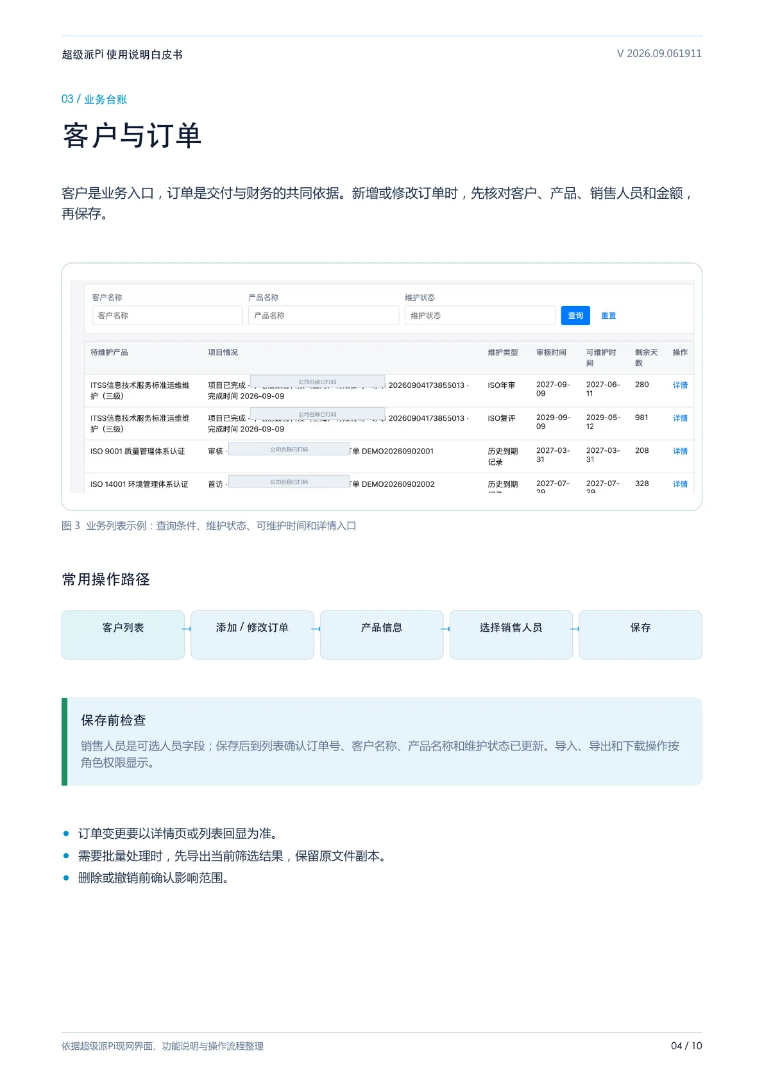Open 详情 for the ISO年审 row
The height and width of the screenshot is (1080, 764).
(680, 385)
